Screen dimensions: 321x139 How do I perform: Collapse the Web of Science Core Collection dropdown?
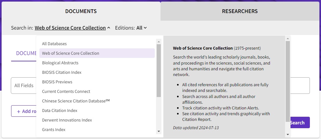coord(72,28)
